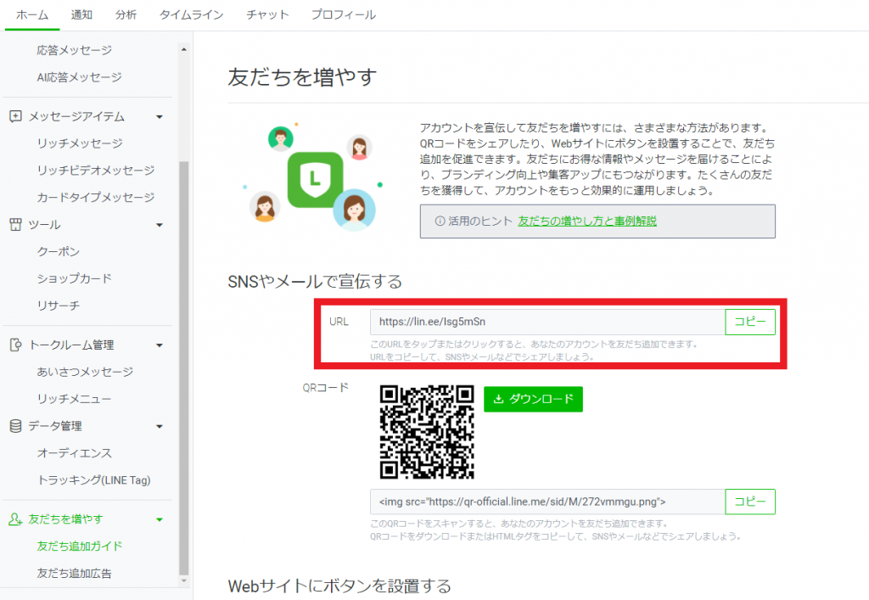Collapse the トークルーム管理 section arrow

(160, 345)
